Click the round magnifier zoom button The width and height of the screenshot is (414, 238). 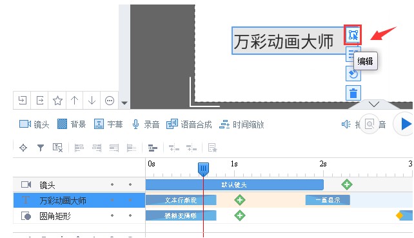tap(370, 124)
